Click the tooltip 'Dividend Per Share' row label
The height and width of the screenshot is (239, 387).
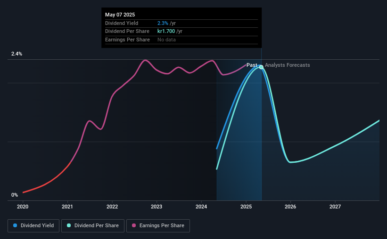pos(127,32)
